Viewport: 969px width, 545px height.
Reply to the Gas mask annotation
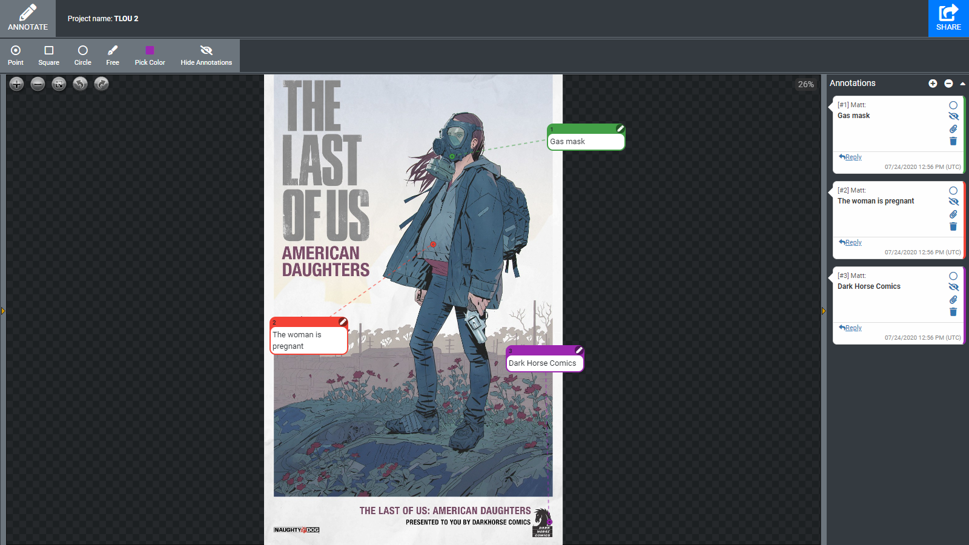[850, 157]
